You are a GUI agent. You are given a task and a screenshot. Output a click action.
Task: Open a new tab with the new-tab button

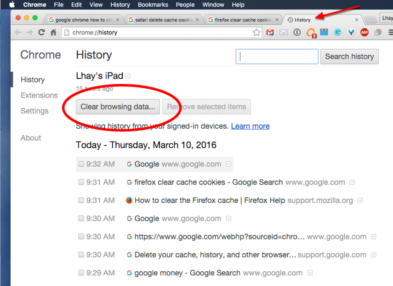(x=370, y=20)
